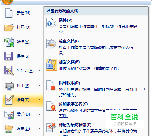Click the Publish network folder icon
This screenshot has width=152, height=136.
click(x=9, y=128)
